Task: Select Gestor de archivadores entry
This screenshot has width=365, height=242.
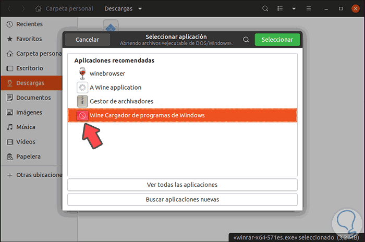Action: pos(182,101)
